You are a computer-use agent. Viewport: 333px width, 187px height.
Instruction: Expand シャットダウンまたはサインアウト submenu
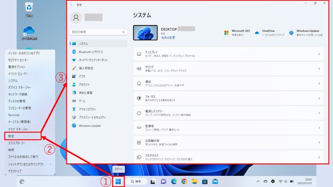tap(30, 164)
